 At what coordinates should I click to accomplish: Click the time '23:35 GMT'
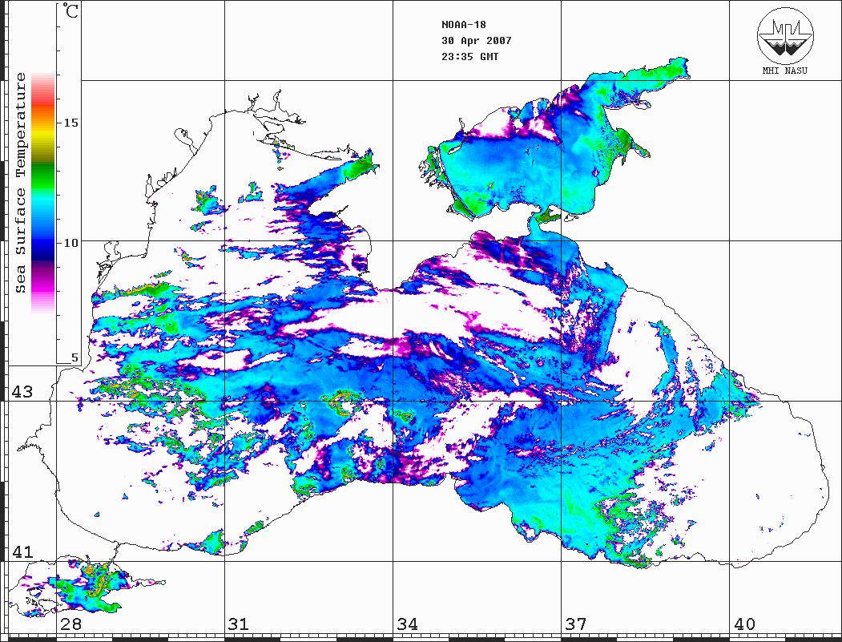pos(469,57)
